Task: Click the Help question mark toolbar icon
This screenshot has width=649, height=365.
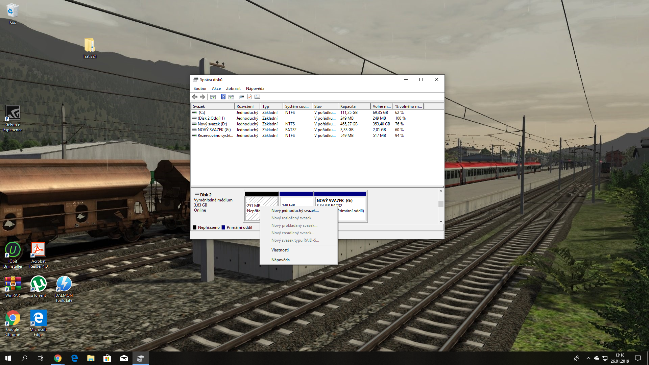Action: (x=223, y=97)
